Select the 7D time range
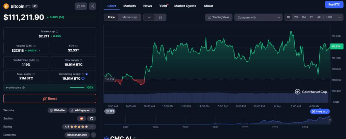The image size is (346, 139). coord(296,17)
